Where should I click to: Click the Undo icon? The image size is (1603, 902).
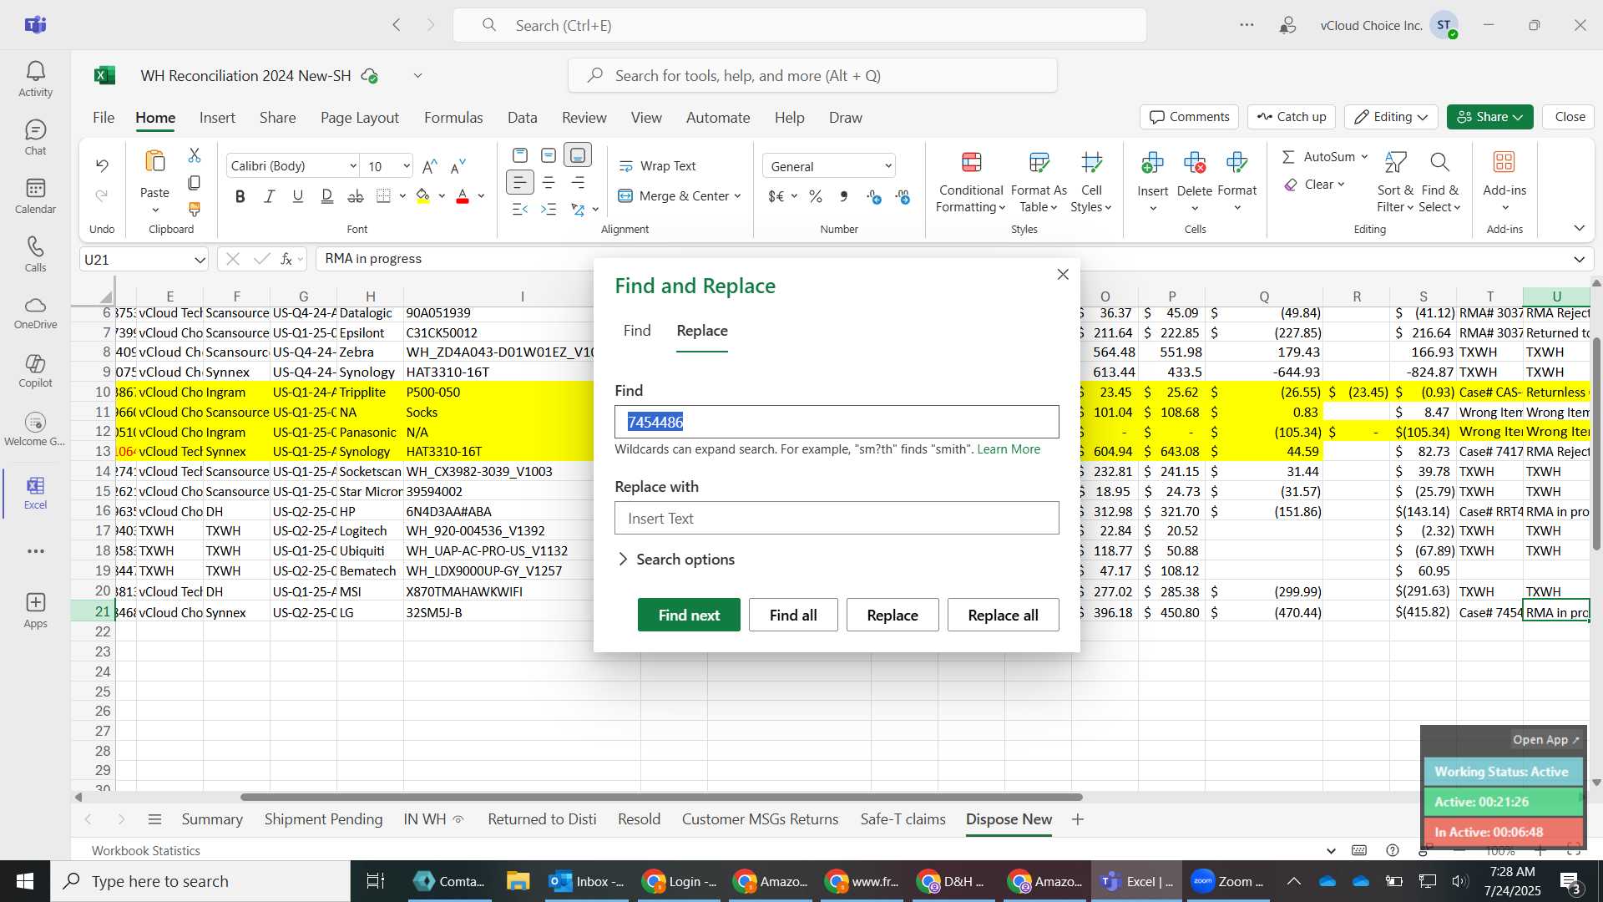102,165
